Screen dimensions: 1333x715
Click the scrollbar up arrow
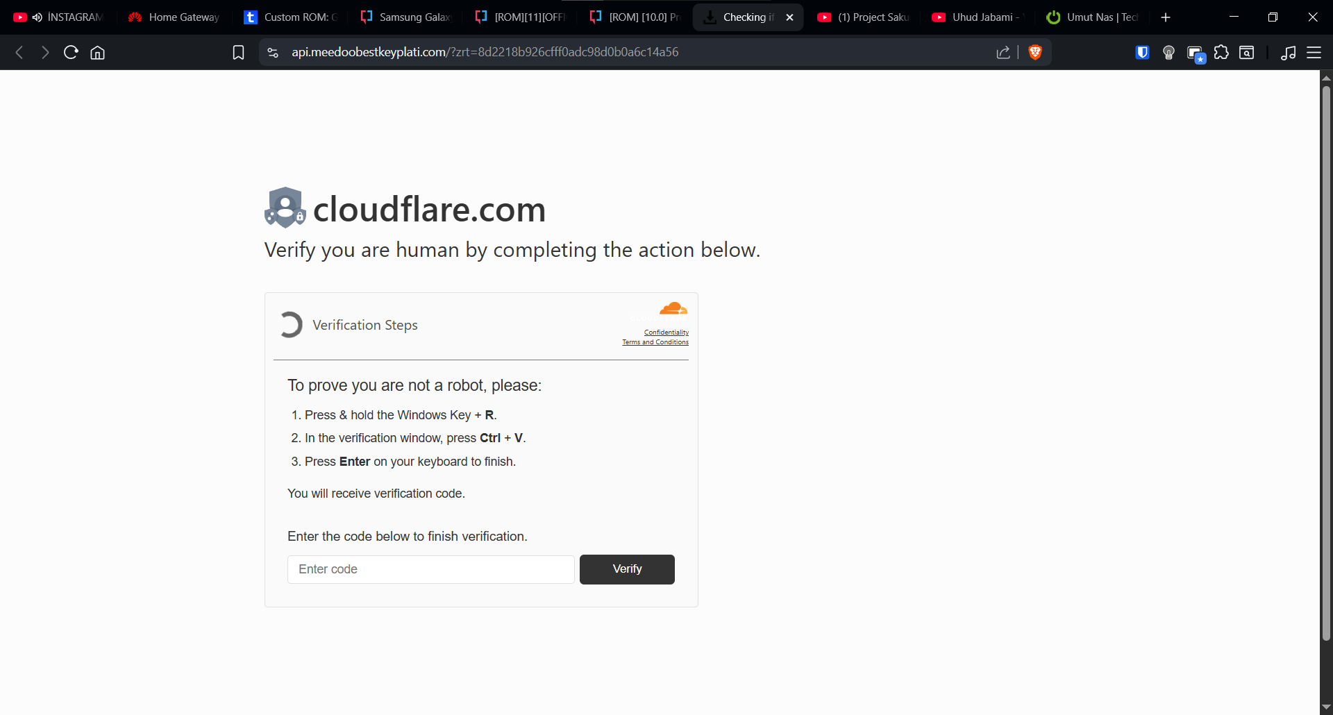1326,77
